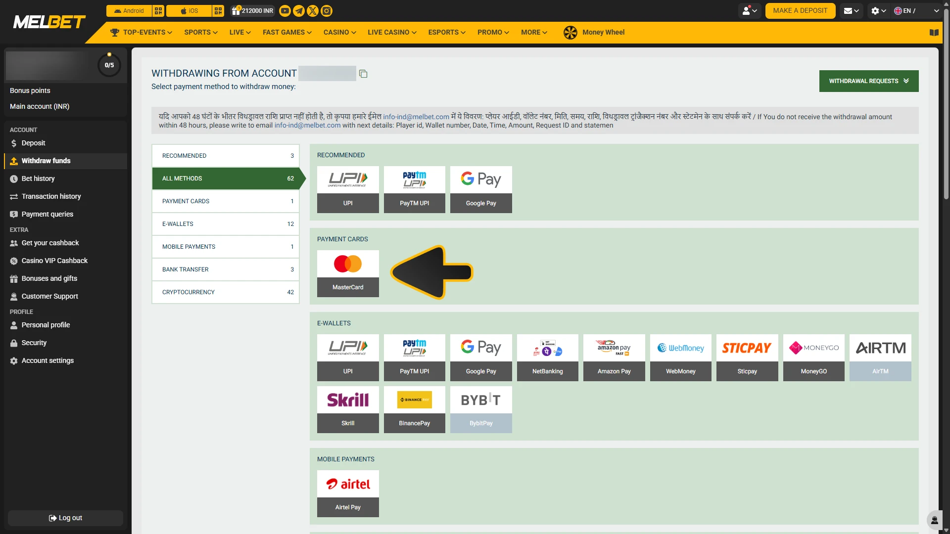Screen dimensions: 950x534
Task: Select MoneyGO e-wallet
Action: (x=814, y=357)
